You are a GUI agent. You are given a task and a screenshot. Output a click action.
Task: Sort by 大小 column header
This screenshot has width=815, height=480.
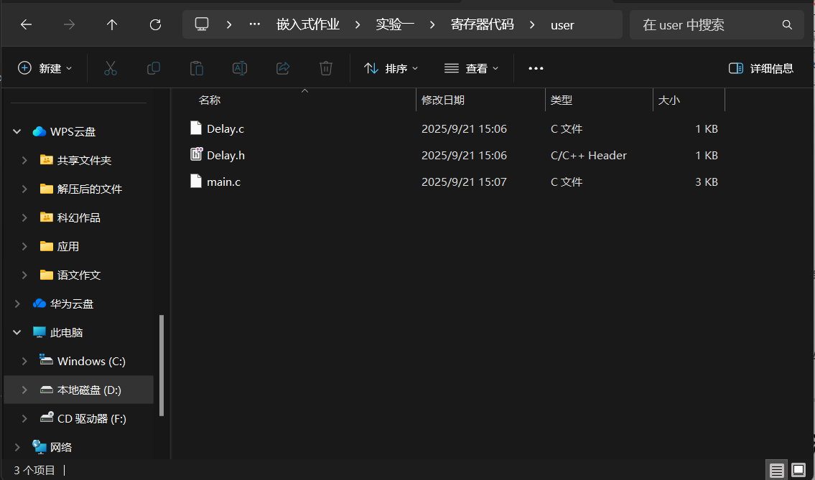click(669, 100)
